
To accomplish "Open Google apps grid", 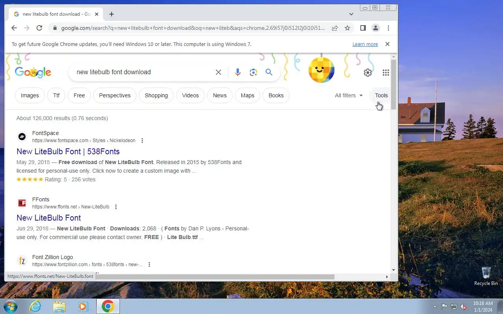I will coord(386,73).
